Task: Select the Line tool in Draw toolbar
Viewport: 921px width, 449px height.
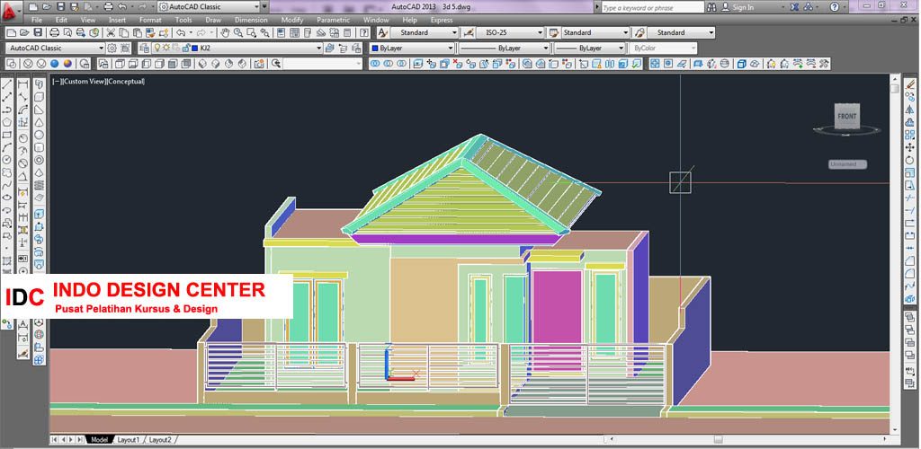Action: coord(7,84)
